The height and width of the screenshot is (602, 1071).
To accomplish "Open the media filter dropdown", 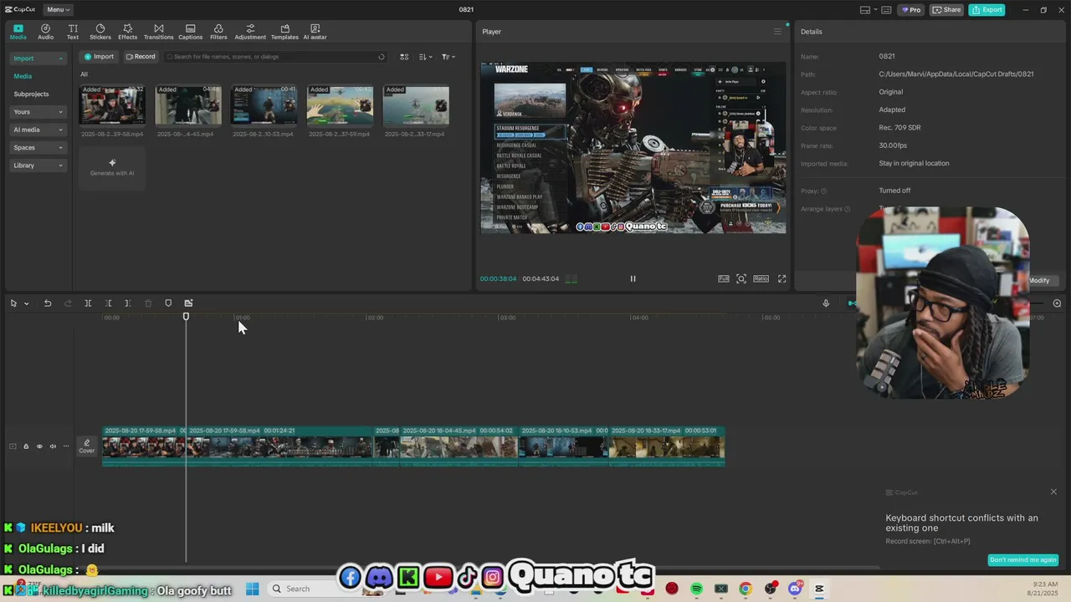I will click(x=448, y=57).
